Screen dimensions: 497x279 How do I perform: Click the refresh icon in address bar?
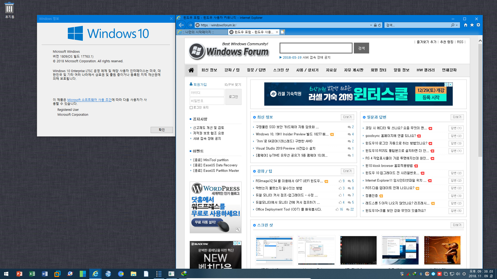tap(379, 25)
